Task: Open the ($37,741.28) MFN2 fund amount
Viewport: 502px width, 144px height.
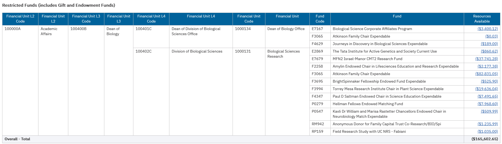Action: [x=486, y=59]
